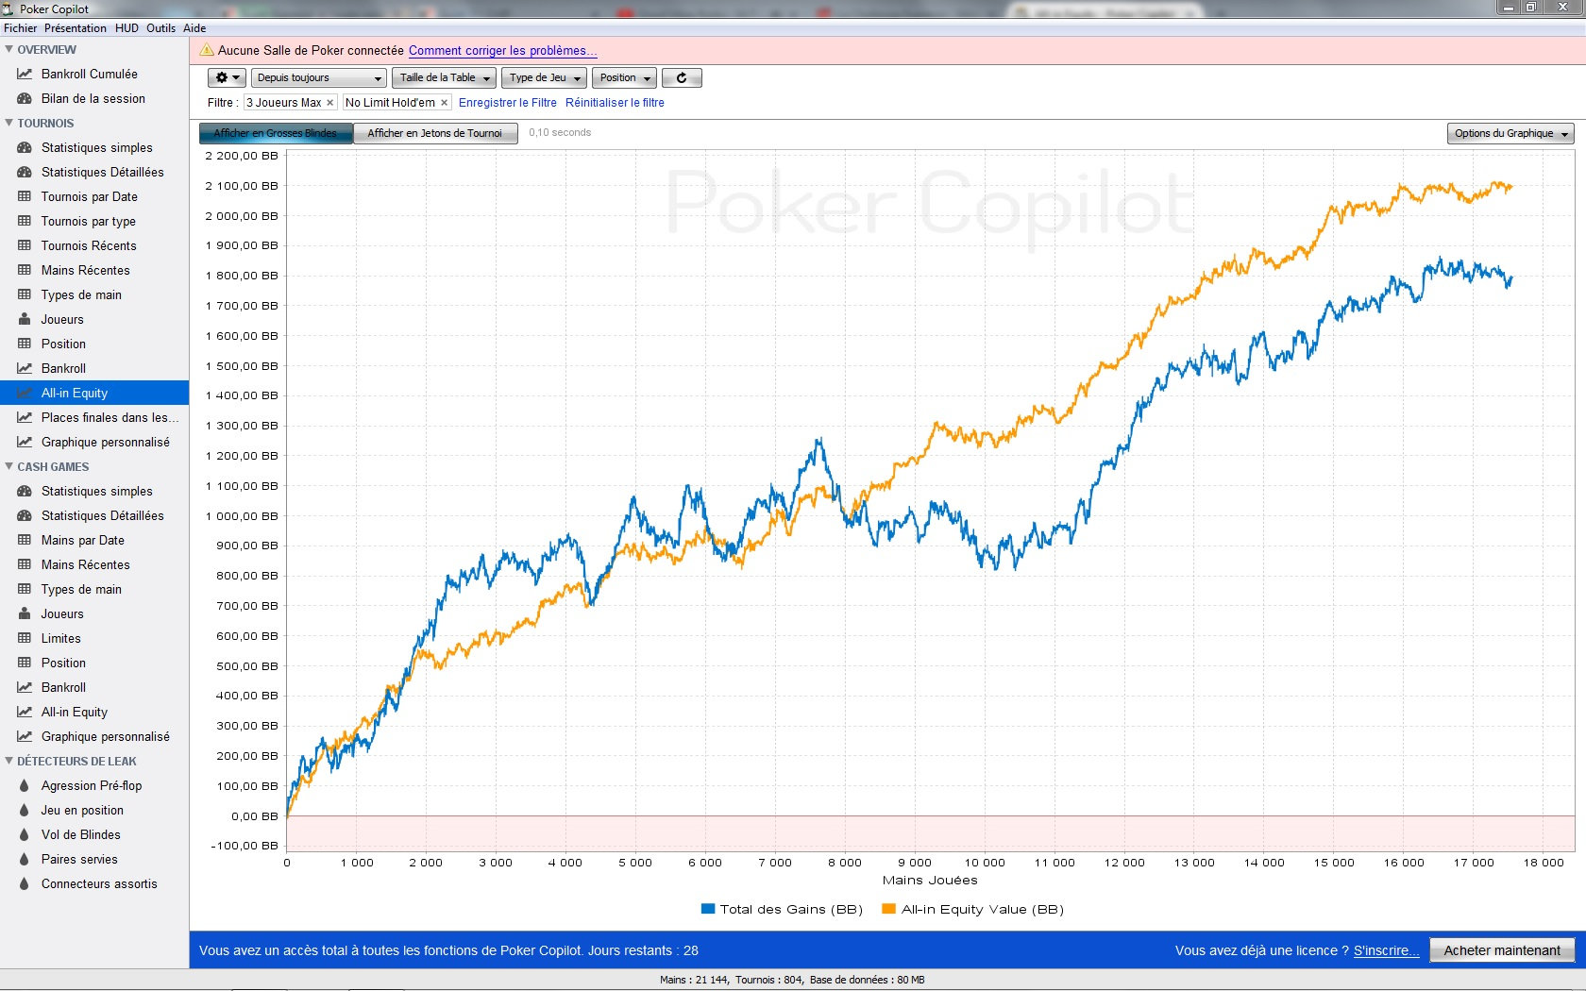Click the gauge icon beside Bilan de la session
The height and width of the screenshot is (991, 1586).
click(25, 98)
